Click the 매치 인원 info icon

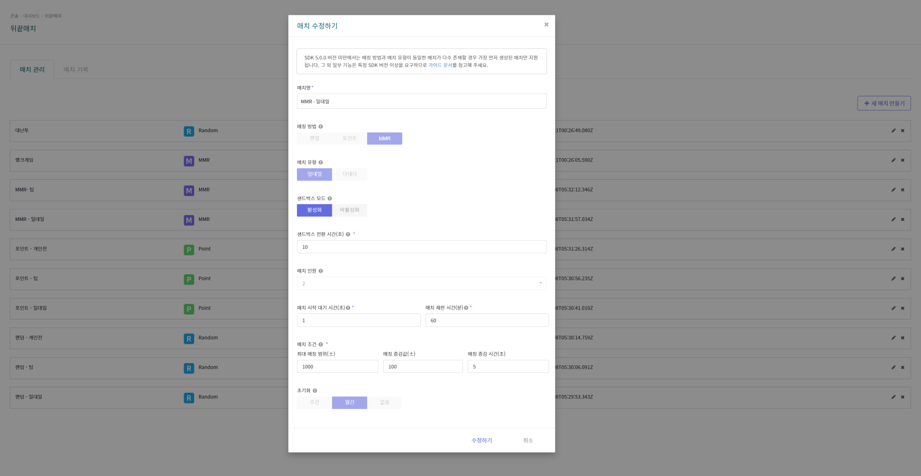(320, 271)
